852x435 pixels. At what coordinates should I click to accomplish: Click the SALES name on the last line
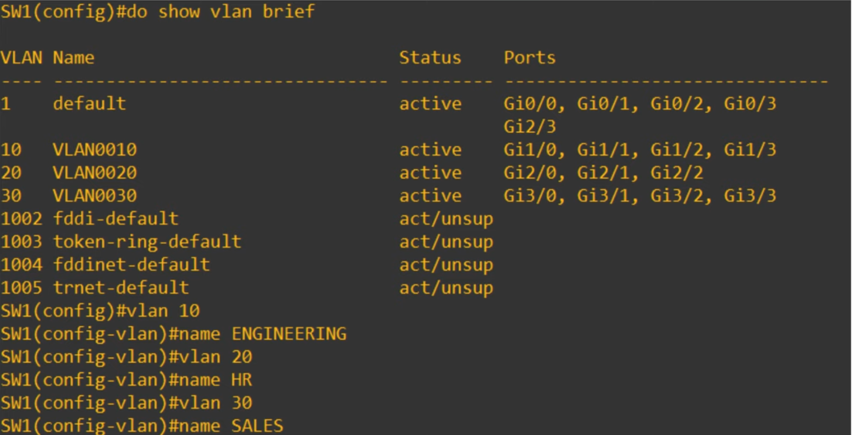click(x=257, y=426)
